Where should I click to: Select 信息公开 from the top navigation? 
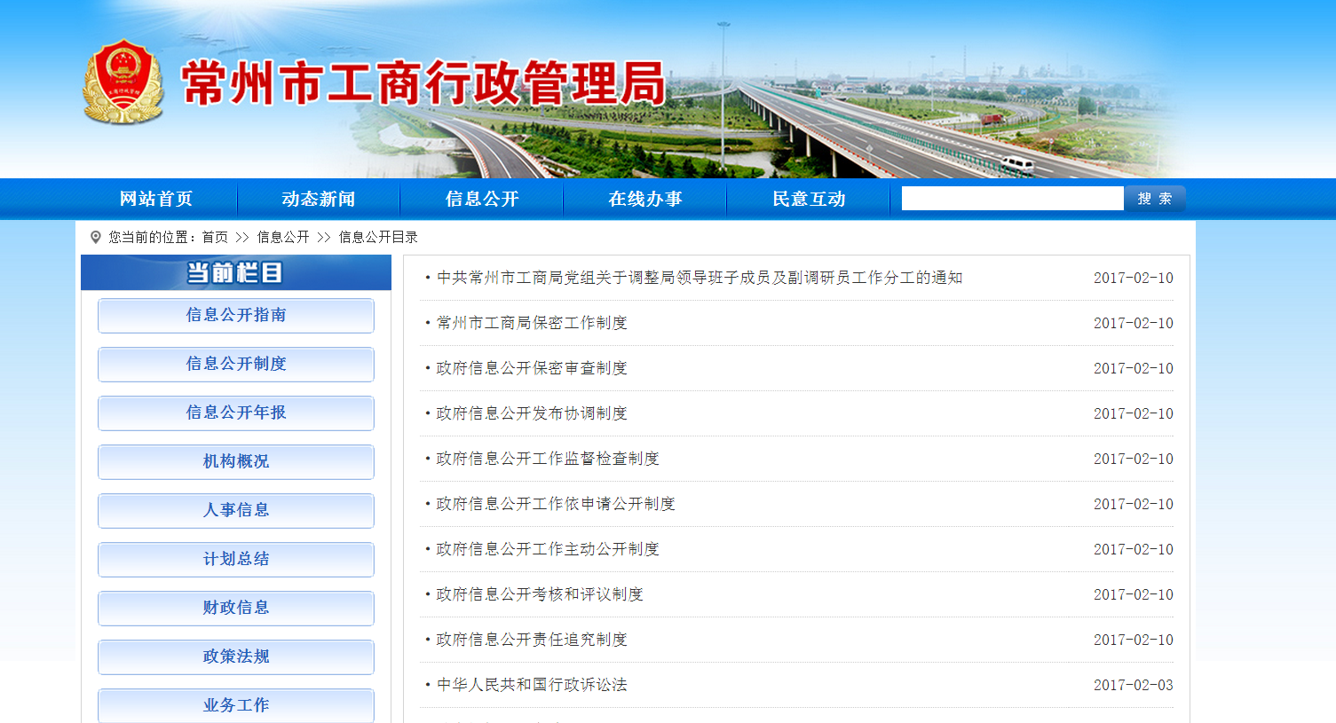(482, 199)
